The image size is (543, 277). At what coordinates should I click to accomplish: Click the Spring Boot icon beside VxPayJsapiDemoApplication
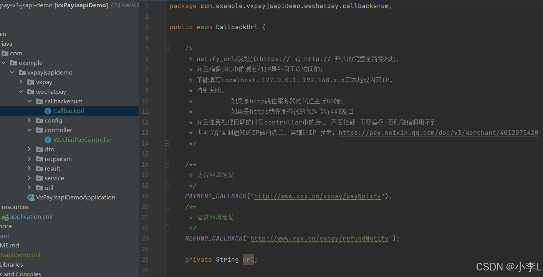tap(31, 197)
